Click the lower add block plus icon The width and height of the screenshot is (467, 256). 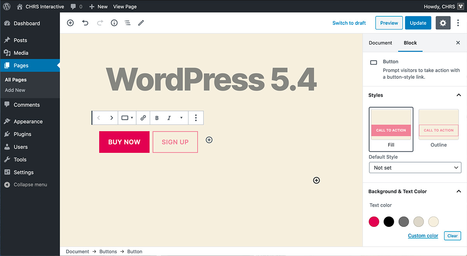316,180
